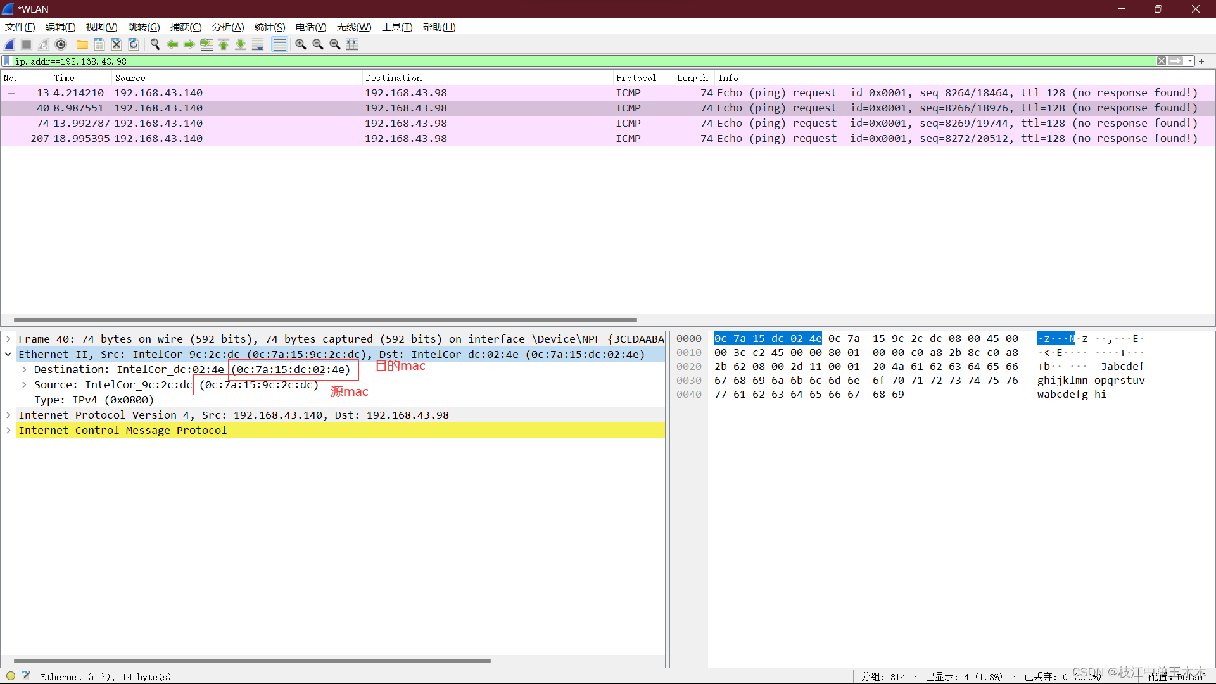Viewport: 1216px width, 684px height.
Task: Jump to first packet arrow icon
Action: pyautogui.click(x=224, y=44)
